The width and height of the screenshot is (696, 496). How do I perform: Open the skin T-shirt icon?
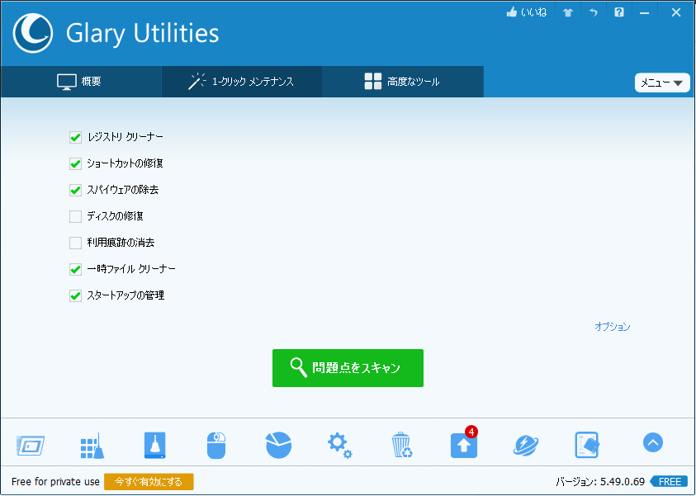point(568,13)
